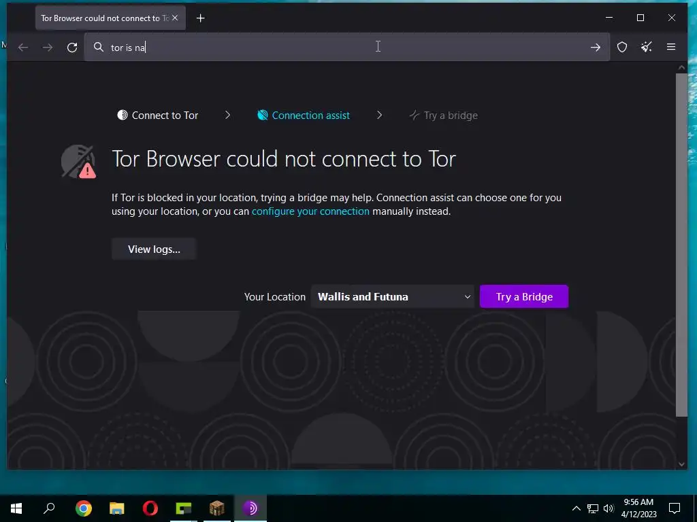Open the green app on taskbar

coord(184,508)
